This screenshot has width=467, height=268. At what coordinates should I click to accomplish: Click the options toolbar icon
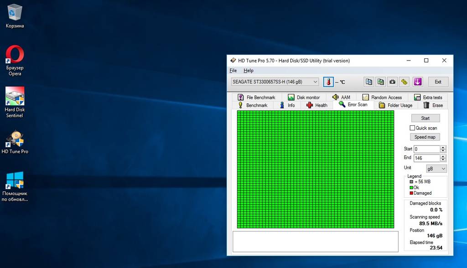click(x=405, y=82)
